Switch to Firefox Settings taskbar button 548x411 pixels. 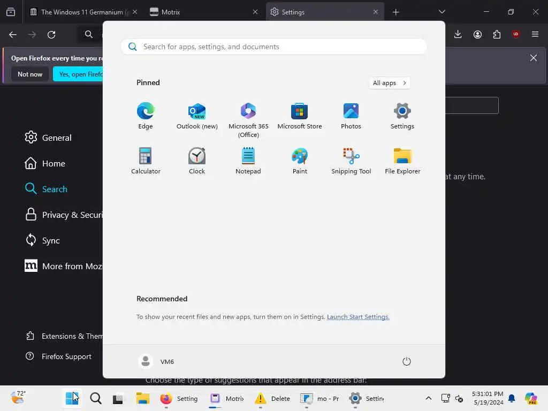179,398
